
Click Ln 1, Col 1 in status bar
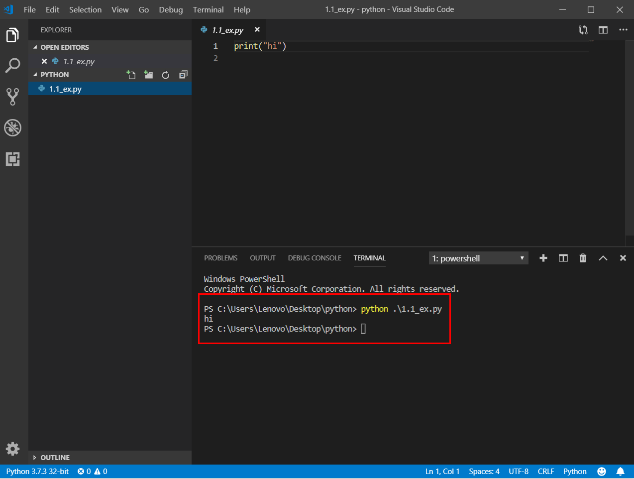(442, 472)
